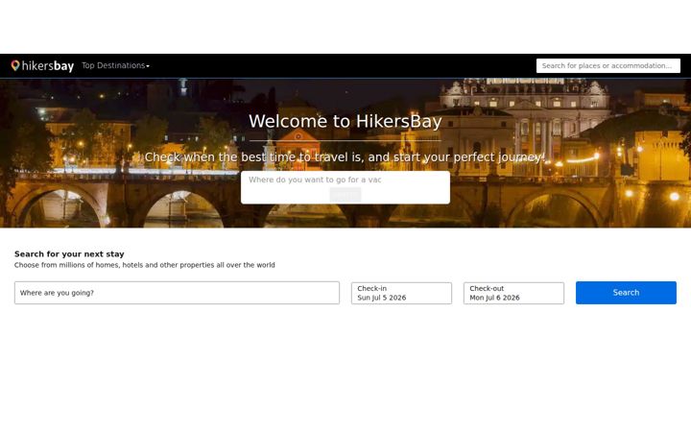691x432 pixels.
Task: Click the 'Choose from millions of homes' subtitle
Action: coord(145,265)
